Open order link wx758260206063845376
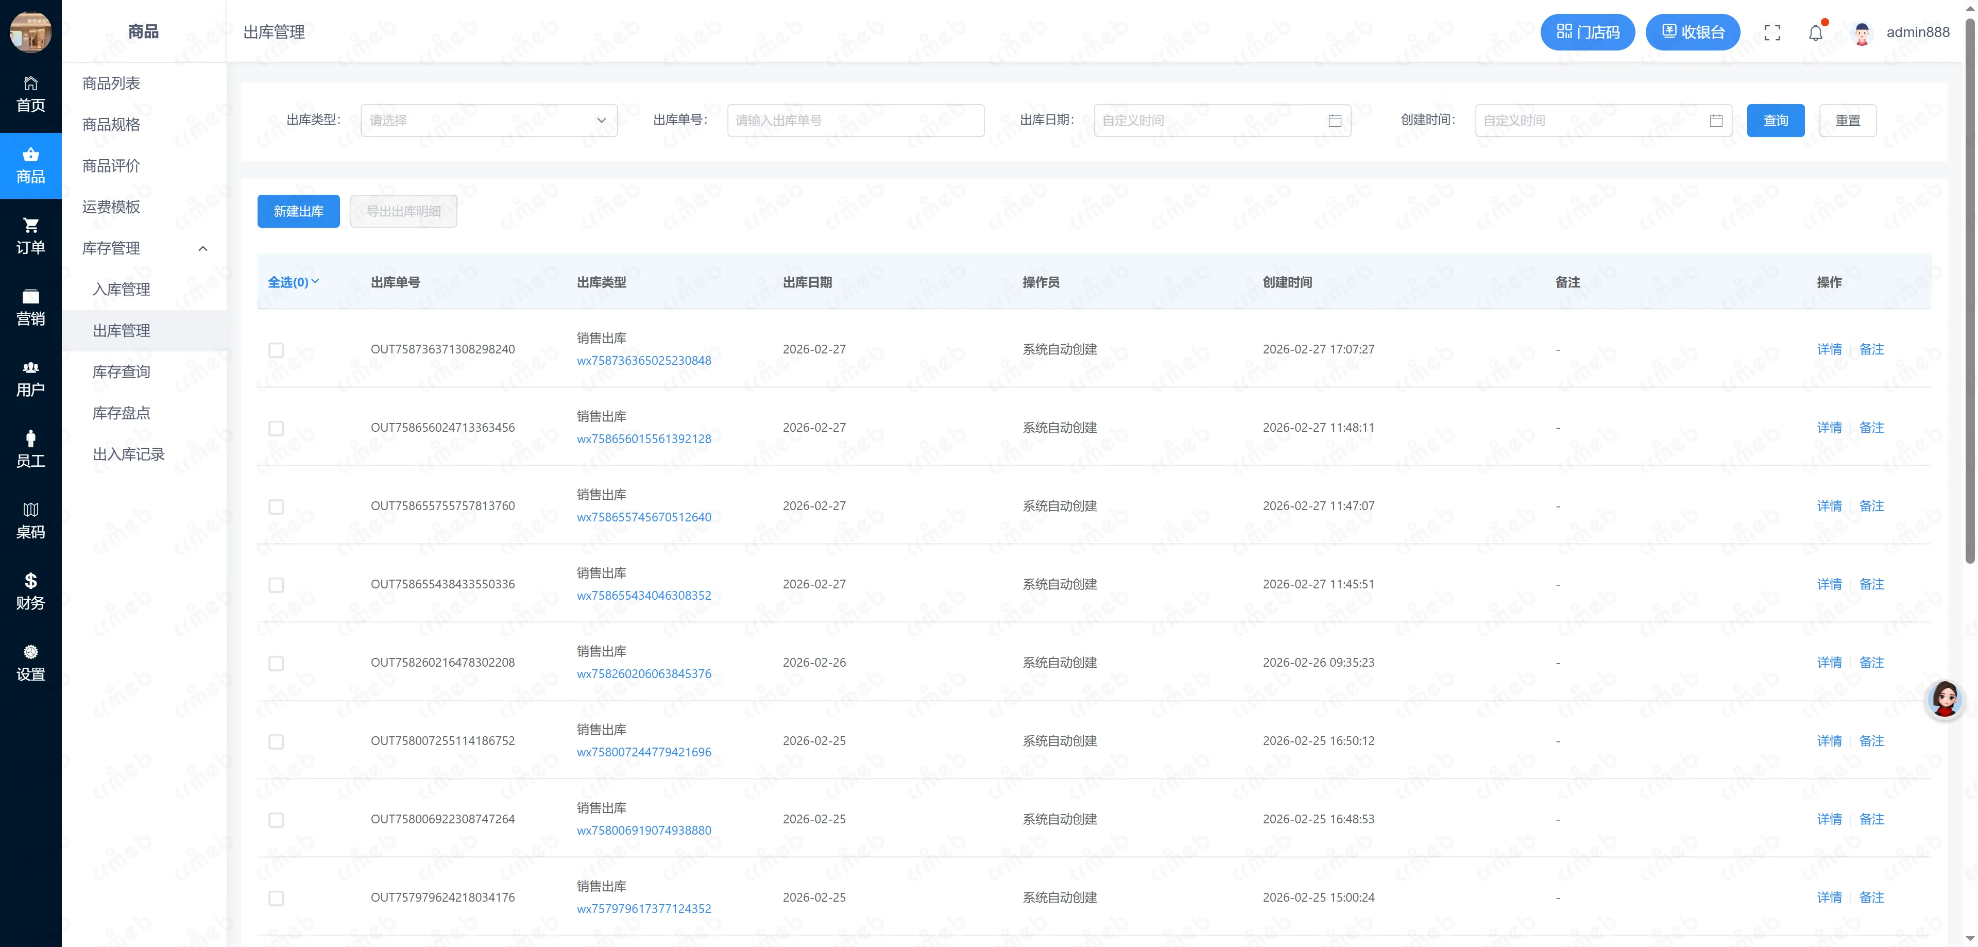 (x=643, y=674)
